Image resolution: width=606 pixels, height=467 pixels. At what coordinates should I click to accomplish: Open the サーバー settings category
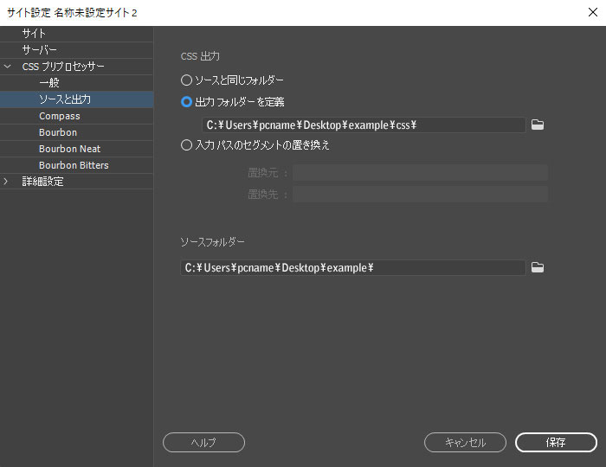(x=40, y=50)
